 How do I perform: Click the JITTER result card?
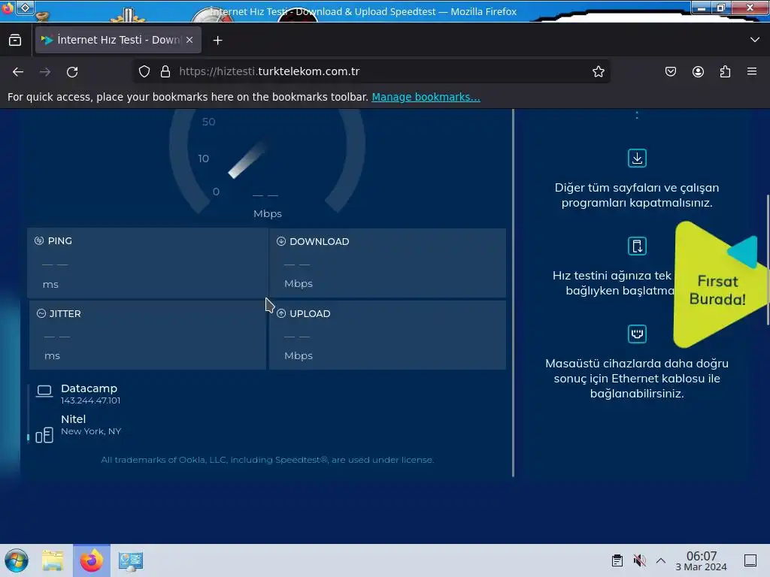point(148,334)
